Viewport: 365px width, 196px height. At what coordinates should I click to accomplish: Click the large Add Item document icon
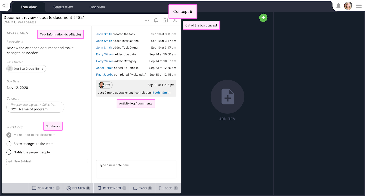tap(227, 97)
